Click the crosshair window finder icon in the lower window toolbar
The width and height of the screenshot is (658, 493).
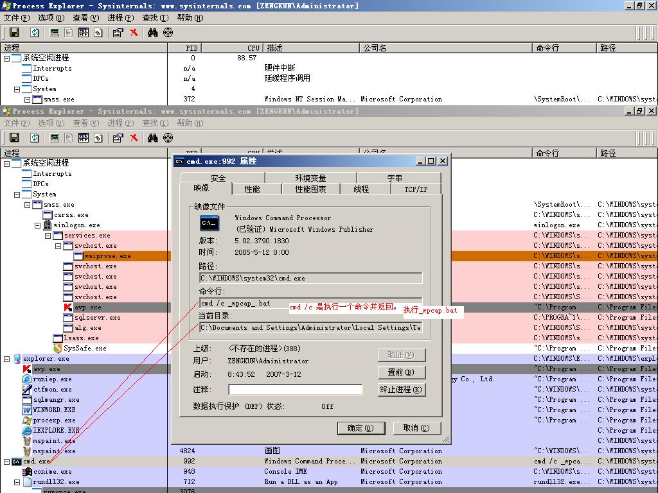point(168,138)
